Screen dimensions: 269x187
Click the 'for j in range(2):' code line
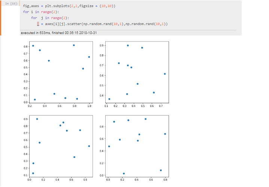tap(50, 18)
